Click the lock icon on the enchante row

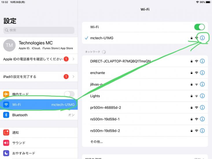click(x=191, y=73)
